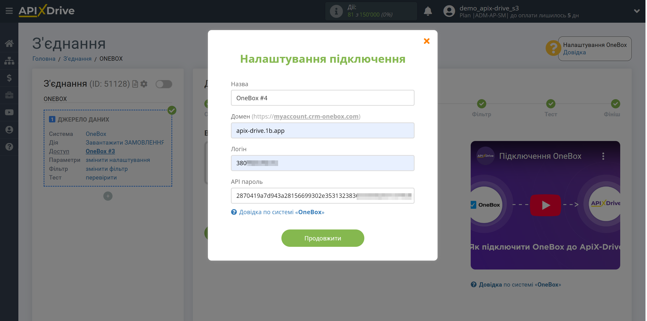This screenshot has width=647, height=321.
Task: Click the ApiX-Drive logo
Action: coord(46,11)
